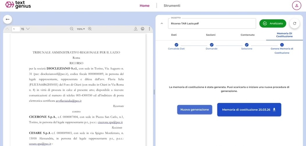306x146 pixels.
Task: Download the PDF from viewer toolbar
Action: point(136,29)
